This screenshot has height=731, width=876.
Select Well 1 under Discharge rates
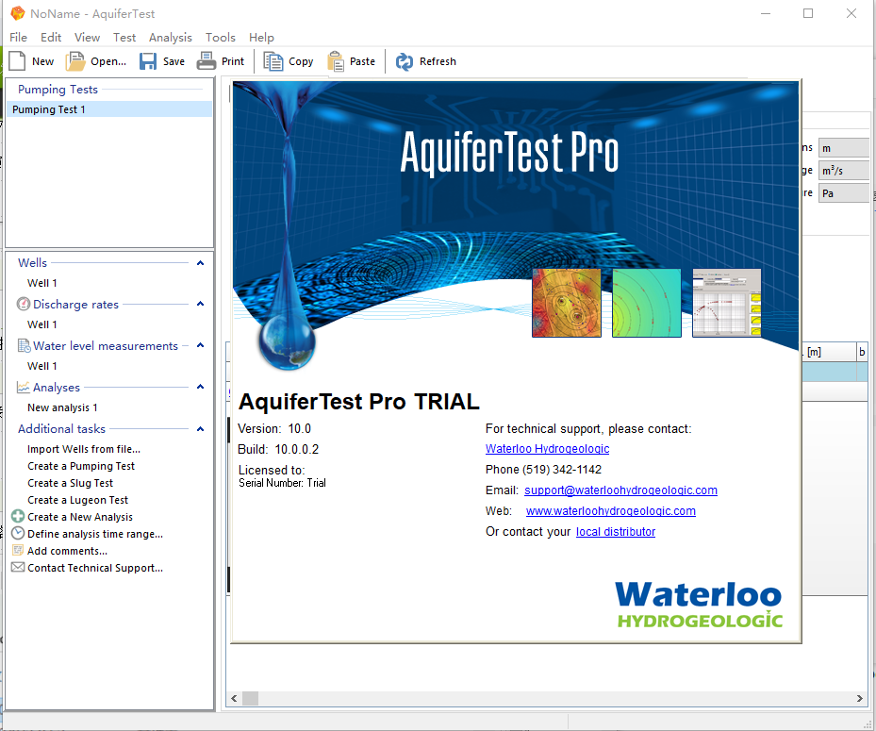(x=41, y=324)
